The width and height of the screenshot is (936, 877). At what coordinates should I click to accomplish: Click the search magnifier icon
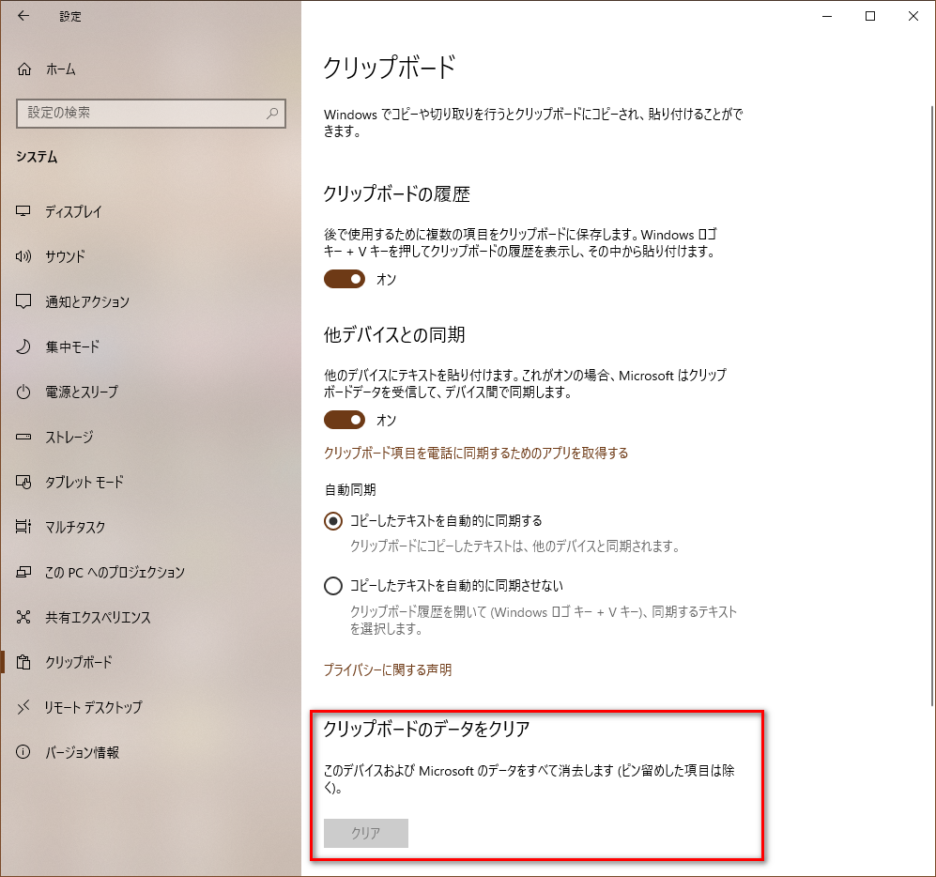point(272,113)
